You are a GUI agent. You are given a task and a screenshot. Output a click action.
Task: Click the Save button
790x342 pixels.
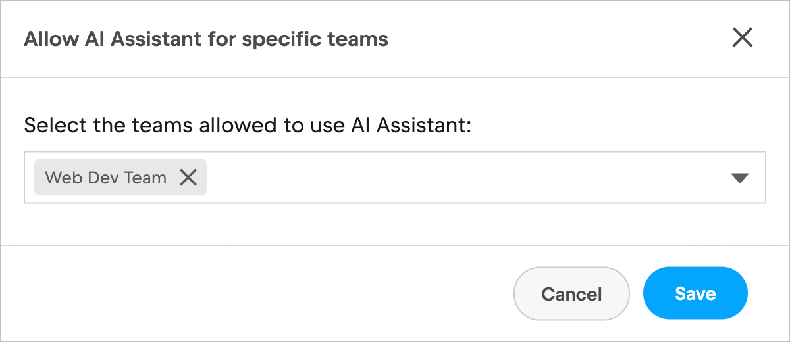coord(695,293)
